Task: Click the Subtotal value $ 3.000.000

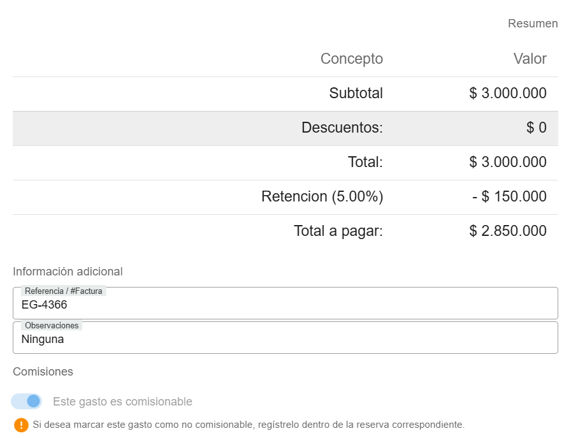Action: pyautogui.click(x=507, y=93)
